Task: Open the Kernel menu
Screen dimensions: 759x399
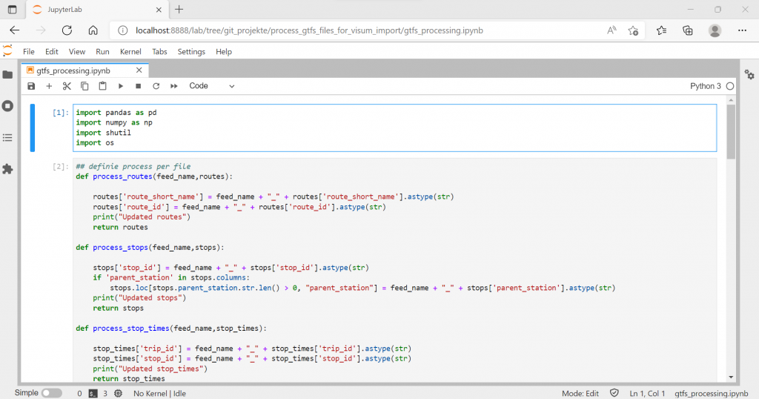Action: [130, 52]
